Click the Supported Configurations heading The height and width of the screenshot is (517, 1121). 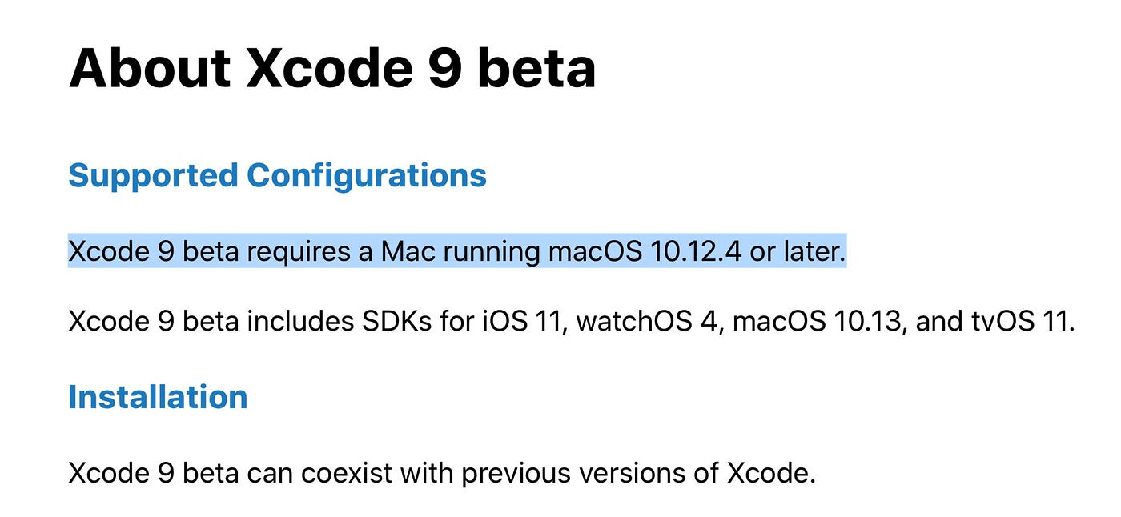point(277,176)
